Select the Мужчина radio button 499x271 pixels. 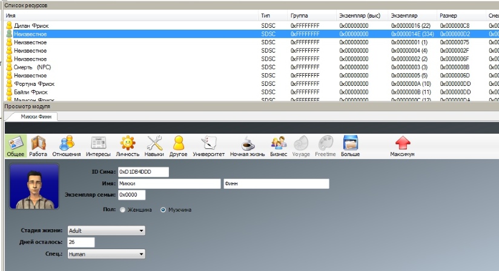163,210
